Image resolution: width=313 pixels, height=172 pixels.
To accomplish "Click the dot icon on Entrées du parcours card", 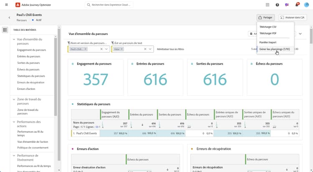I will 132,64.
